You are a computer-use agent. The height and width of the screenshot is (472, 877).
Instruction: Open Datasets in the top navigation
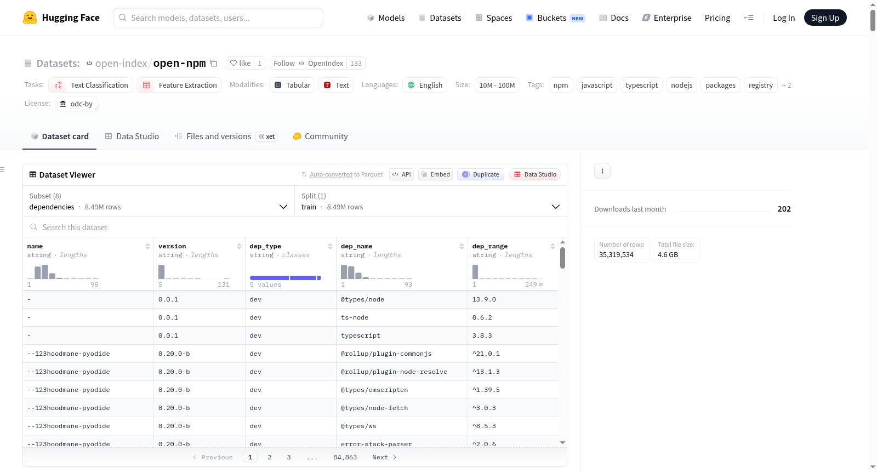point(440,18)
